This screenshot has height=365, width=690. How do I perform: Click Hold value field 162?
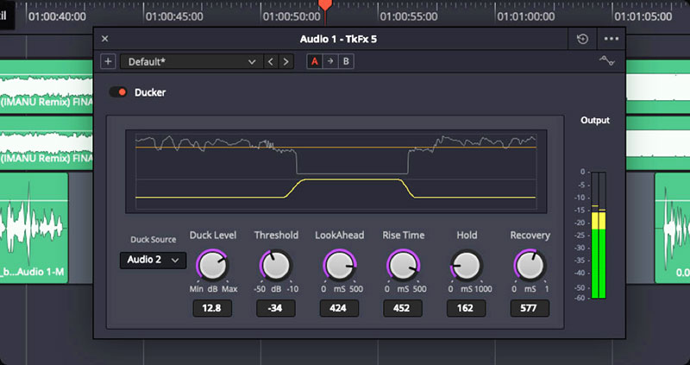click(466, 308)
